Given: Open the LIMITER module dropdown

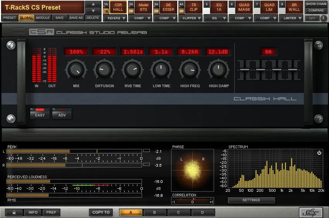Looking at the screenshot, I should pos(290,18).
